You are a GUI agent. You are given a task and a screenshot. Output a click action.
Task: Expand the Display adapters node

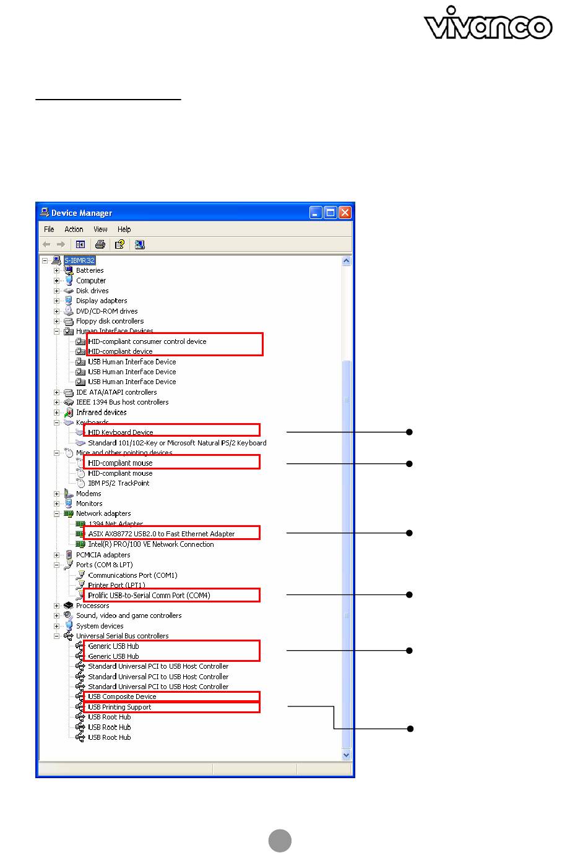pos(56,301)
